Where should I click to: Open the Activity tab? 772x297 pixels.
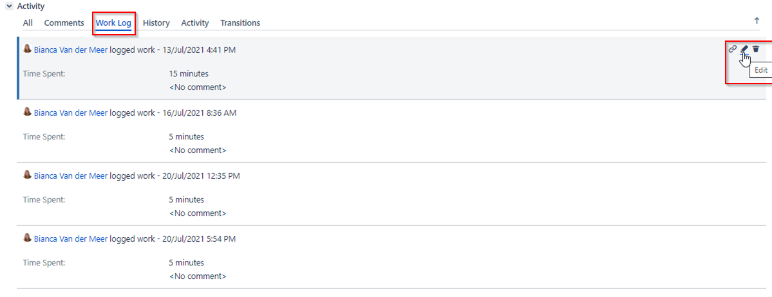[195, 22]
